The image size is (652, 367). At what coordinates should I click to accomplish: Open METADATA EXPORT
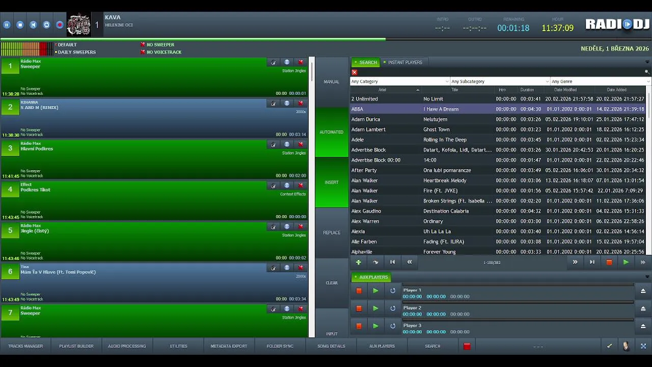[229, 346]
